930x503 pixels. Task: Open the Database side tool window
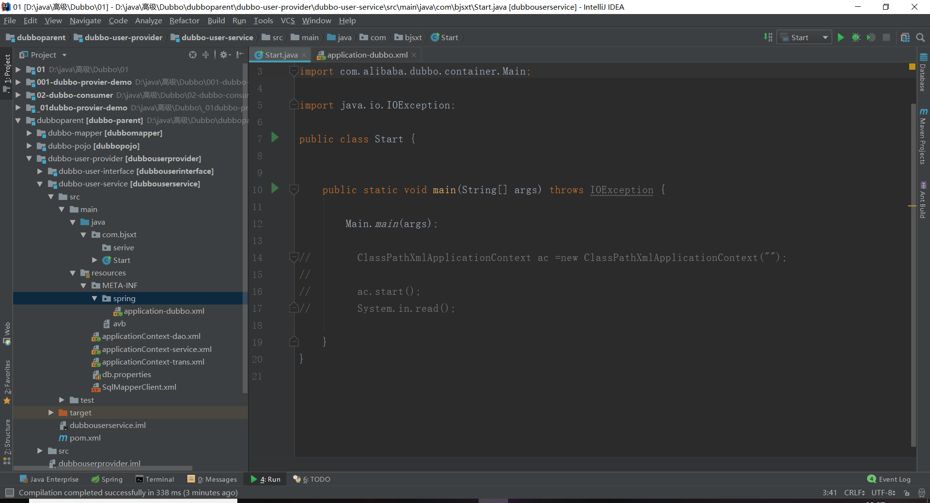click(923, 73)
